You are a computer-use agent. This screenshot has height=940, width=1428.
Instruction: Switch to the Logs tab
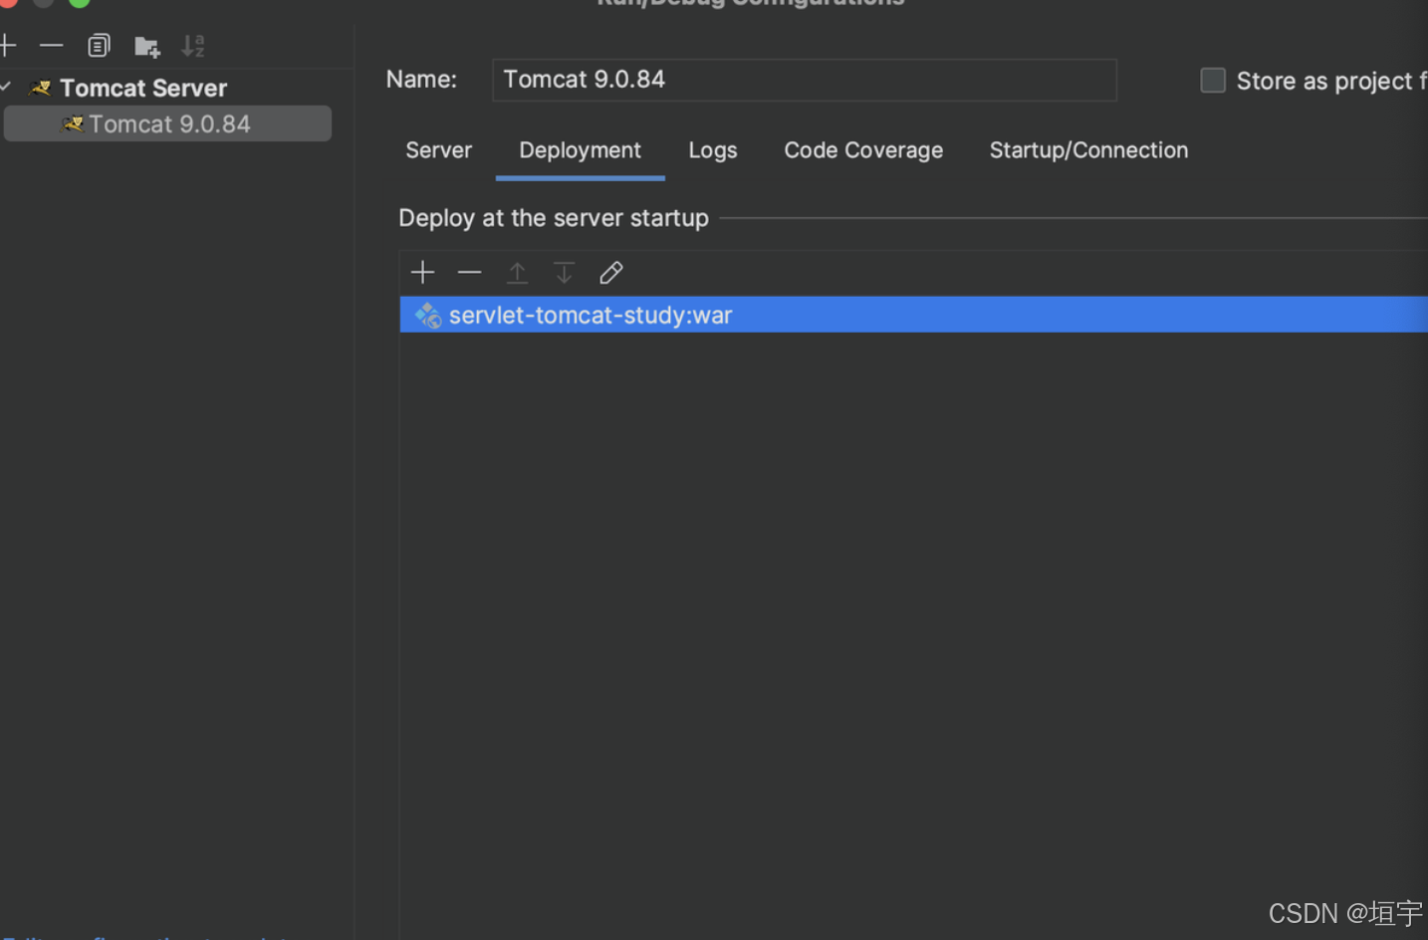tap(713, 150)
